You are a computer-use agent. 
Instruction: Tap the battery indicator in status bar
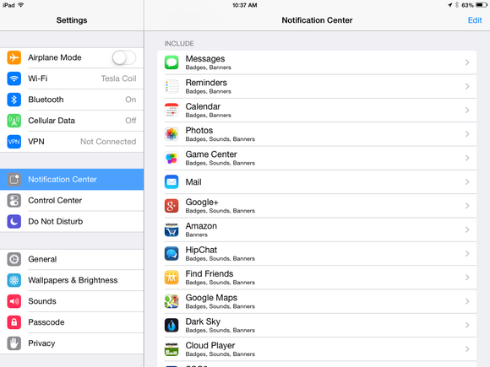[x=481, y=5]
